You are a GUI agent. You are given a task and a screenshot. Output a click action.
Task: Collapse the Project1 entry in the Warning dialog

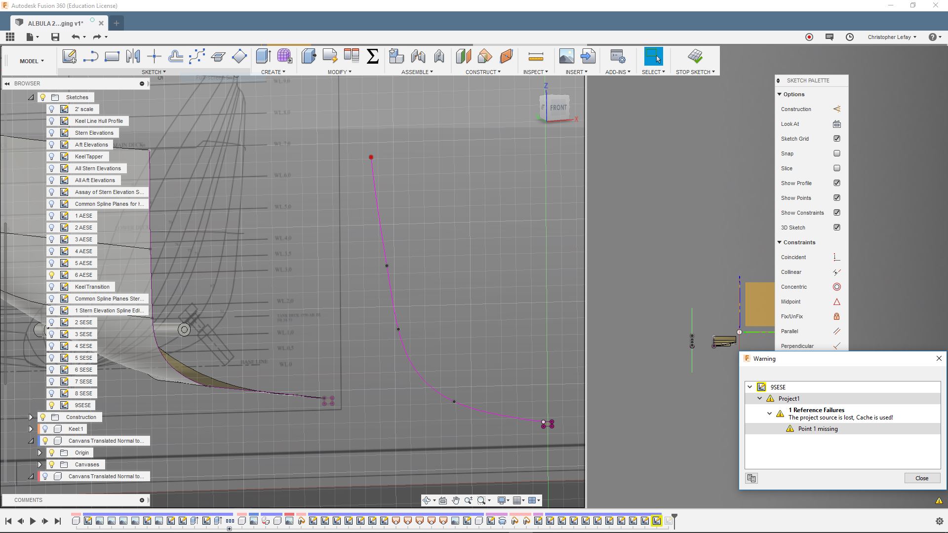760,398
